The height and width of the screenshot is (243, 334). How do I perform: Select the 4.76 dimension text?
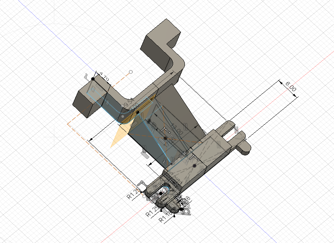point(104,77)
